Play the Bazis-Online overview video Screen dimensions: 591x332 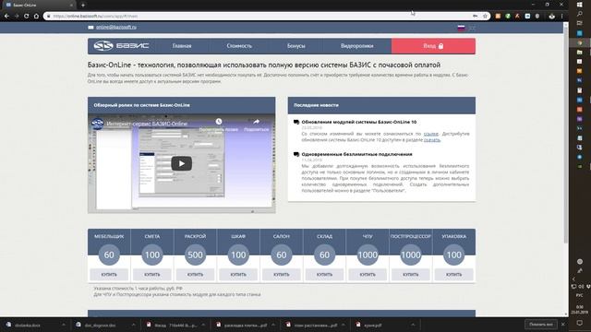(x=181, y=163)
